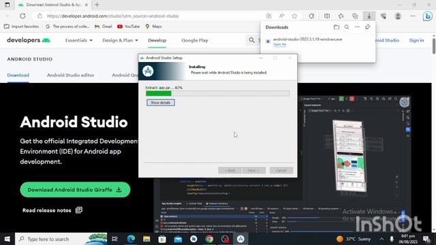Open File Explorer from taskbar

pos(146,239)
